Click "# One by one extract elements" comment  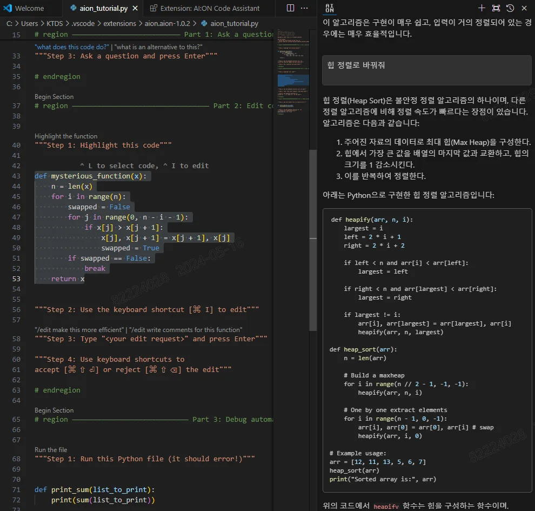[x=395, y=410]
